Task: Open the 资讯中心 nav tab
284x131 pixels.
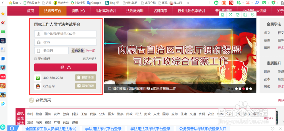Action: click(78, 11)
